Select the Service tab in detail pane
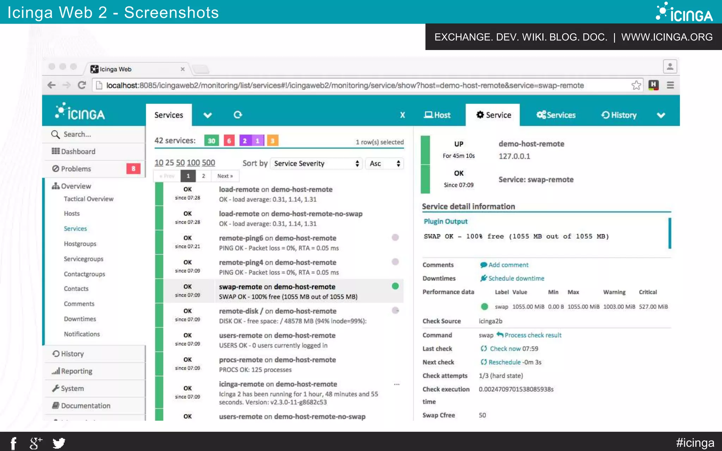Screen dimensions: 722x451 (493, 115)
